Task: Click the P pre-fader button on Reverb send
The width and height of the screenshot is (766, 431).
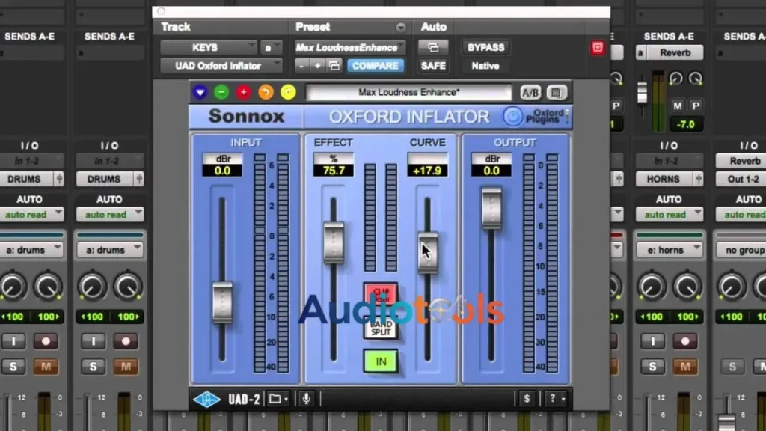Action: [696, 106]
